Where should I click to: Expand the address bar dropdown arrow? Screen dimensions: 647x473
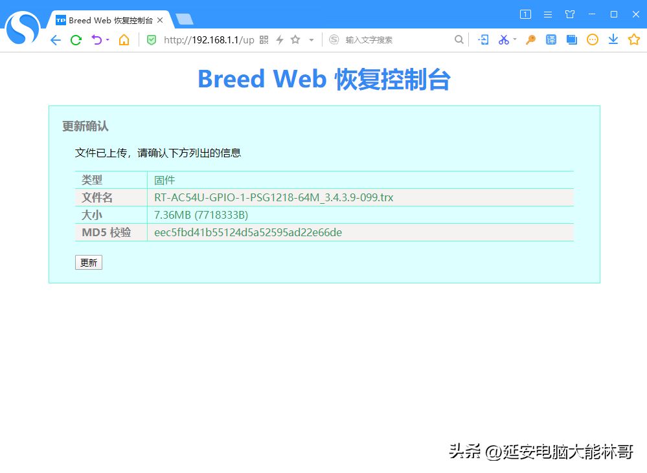coord(312,40)
